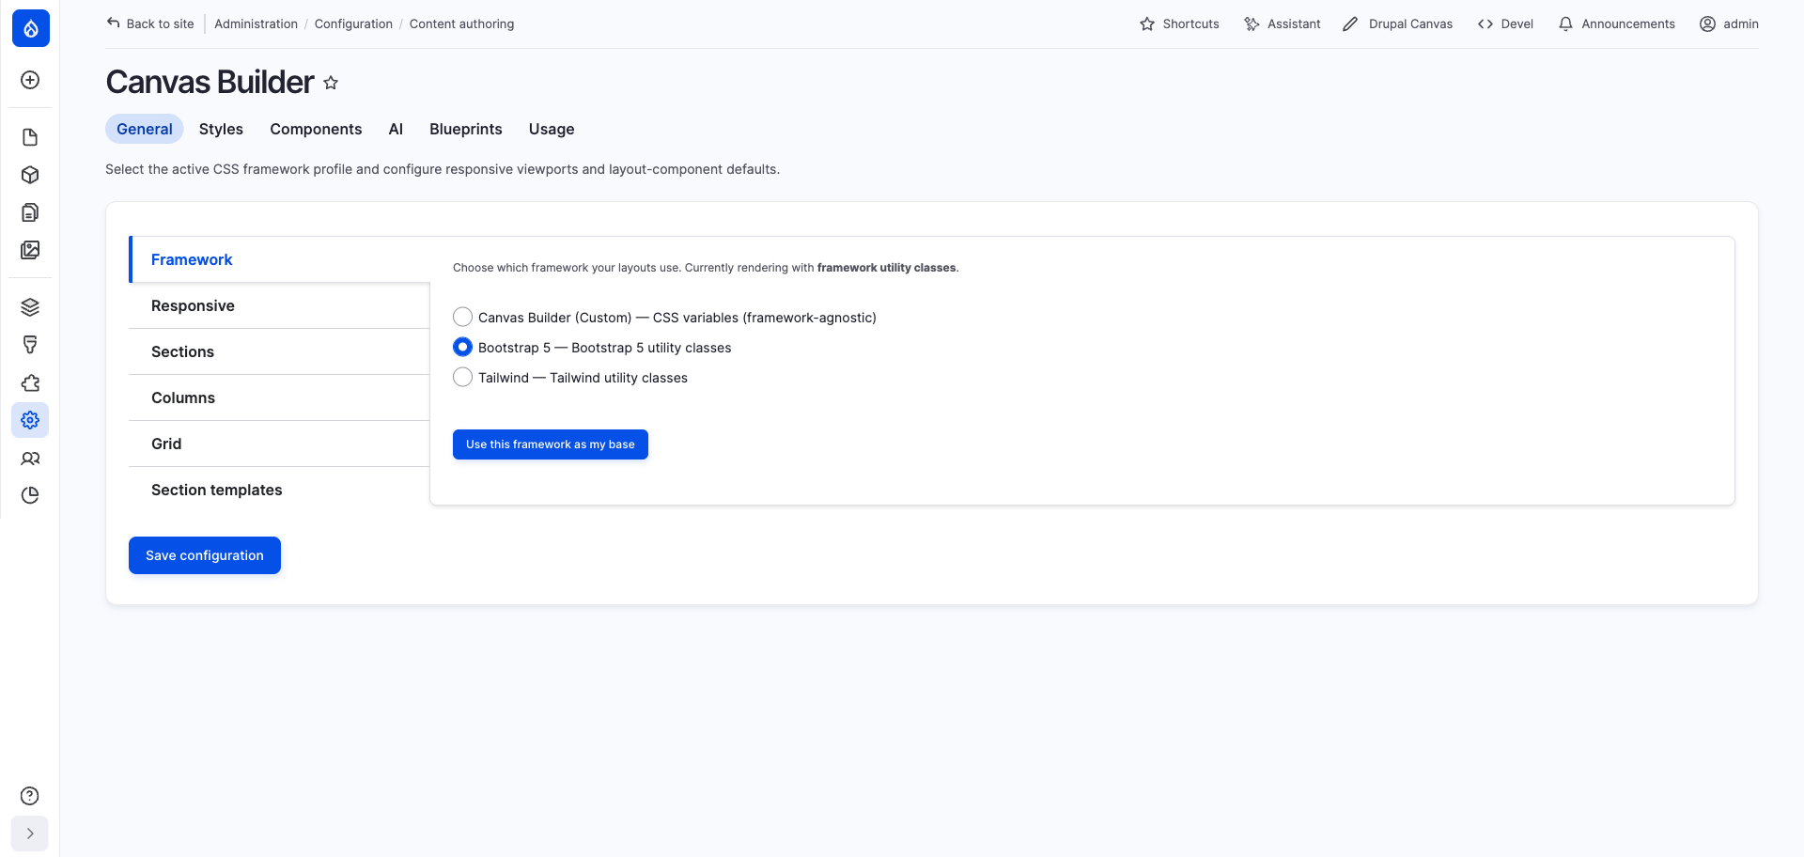
Task: Click the star next to Canvas Builder title
Action: (x=331, y=83)
